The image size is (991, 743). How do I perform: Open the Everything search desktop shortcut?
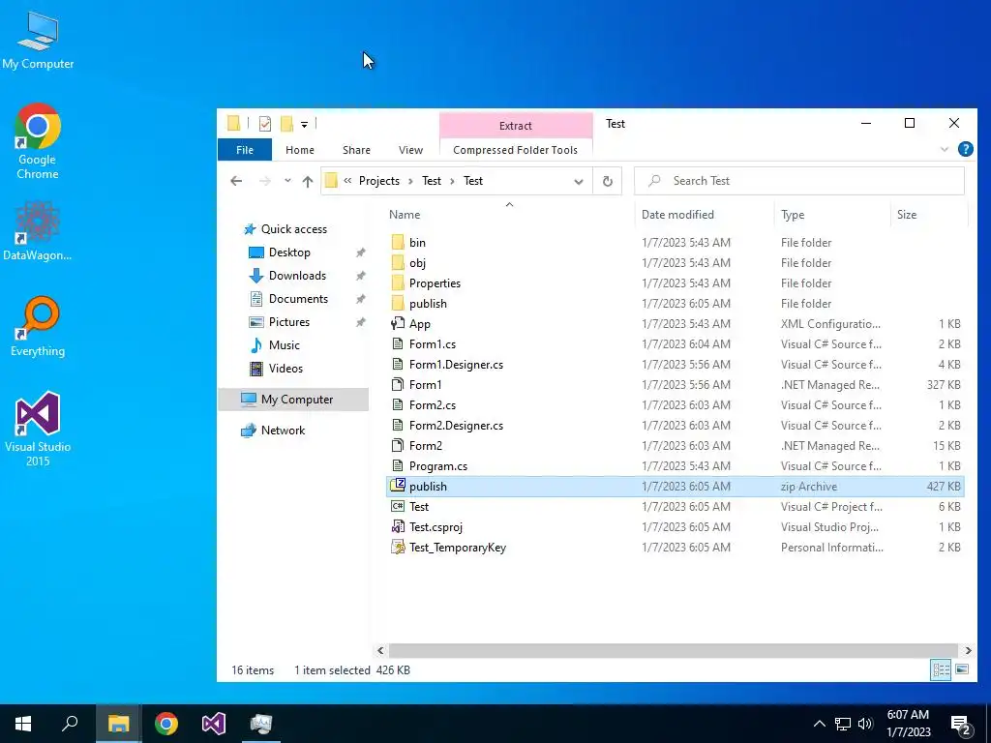pos(38,327)
